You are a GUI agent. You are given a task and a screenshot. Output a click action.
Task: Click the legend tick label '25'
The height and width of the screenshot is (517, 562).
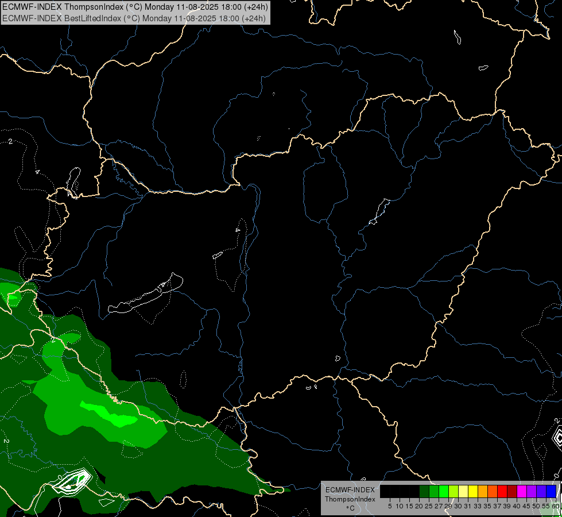(429, 506)
